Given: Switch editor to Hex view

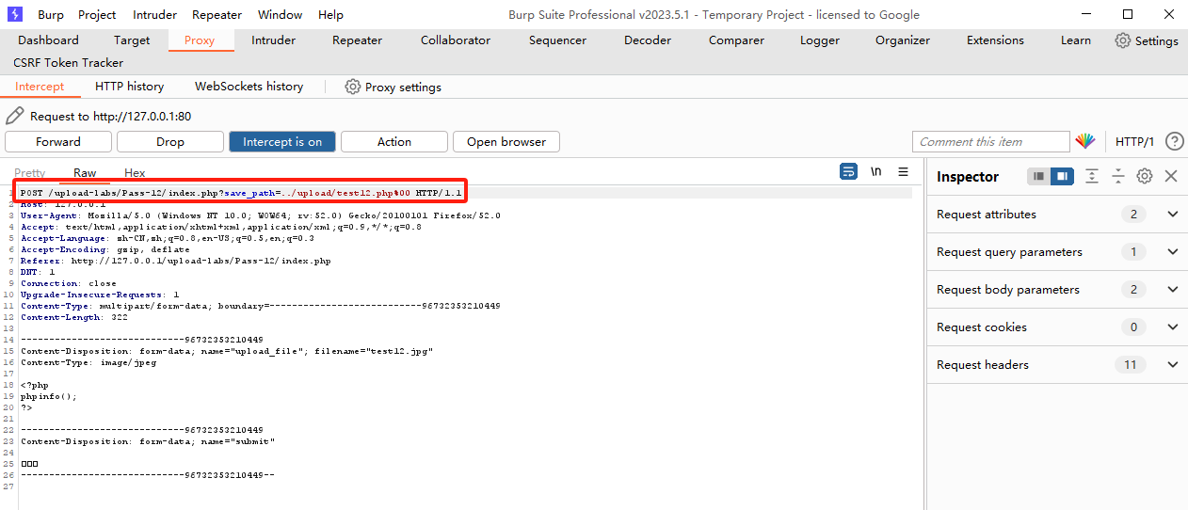Looking at the screenshot, I should [x=135, y=173].
